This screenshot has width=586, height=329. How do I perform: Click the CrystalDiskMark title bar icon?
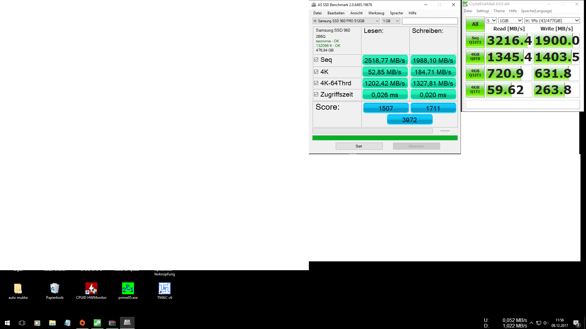(465, 4)
